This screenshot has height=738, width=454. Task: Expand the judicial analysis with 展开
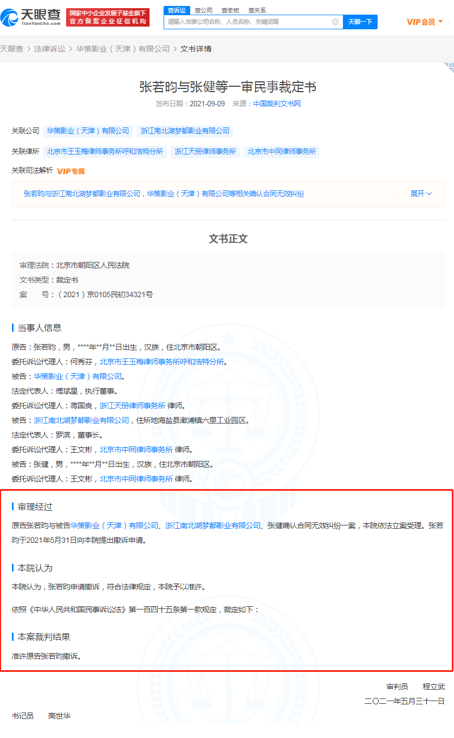point(421,194)
